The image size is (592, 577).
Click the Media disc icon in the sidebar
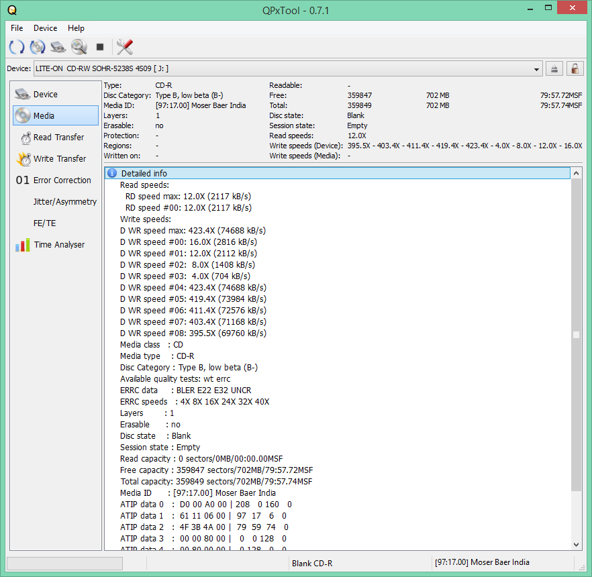(23, 115)
